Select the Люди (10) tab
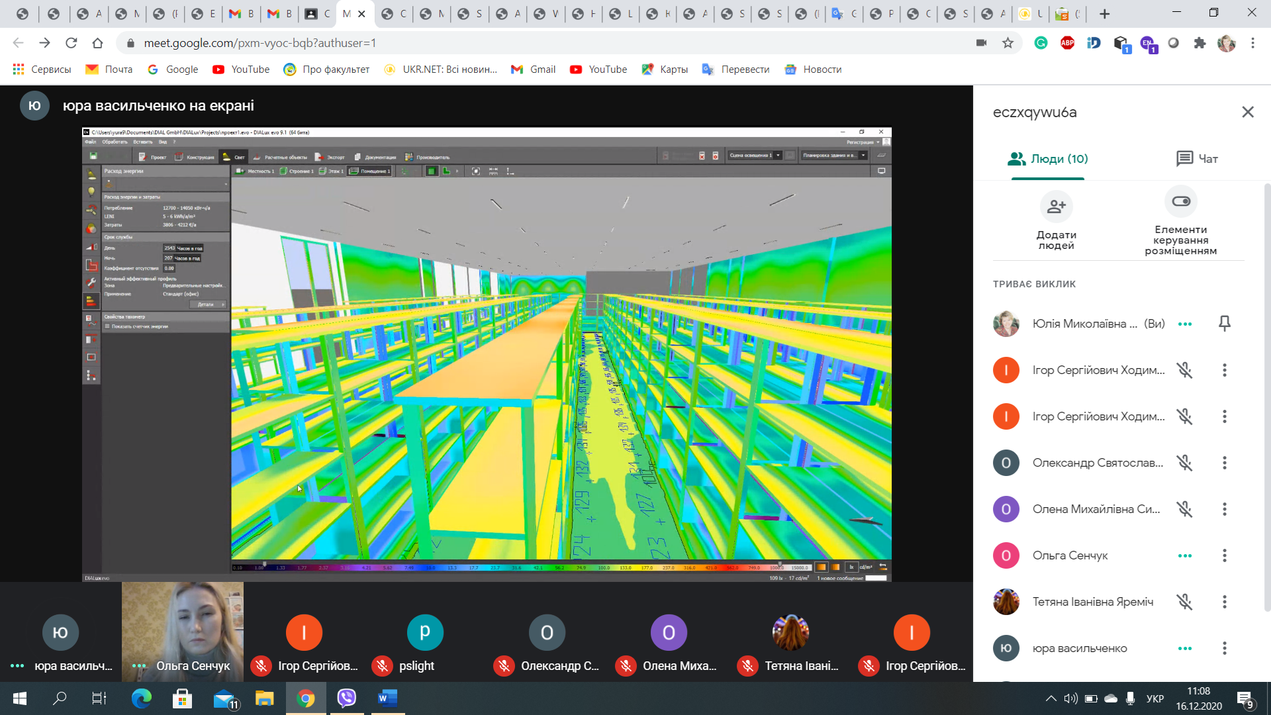Image resolution: width=1271 pixels, height=715 pixels. 1047,159
